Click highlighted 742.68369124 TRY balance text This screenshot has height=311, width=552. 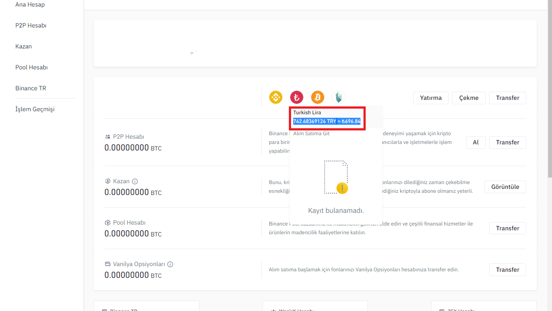coord(327,121)
